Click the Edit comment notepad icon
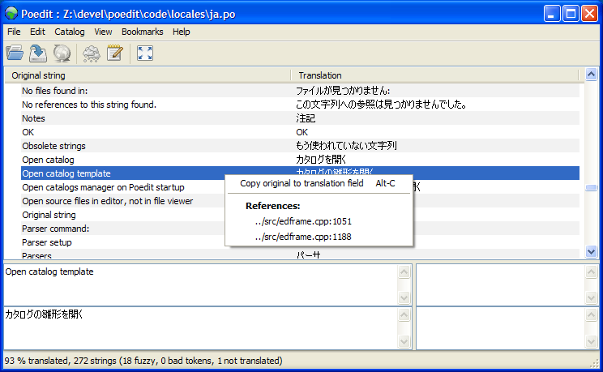The width and height of the screenshot is (603, 372). (114, 53)
